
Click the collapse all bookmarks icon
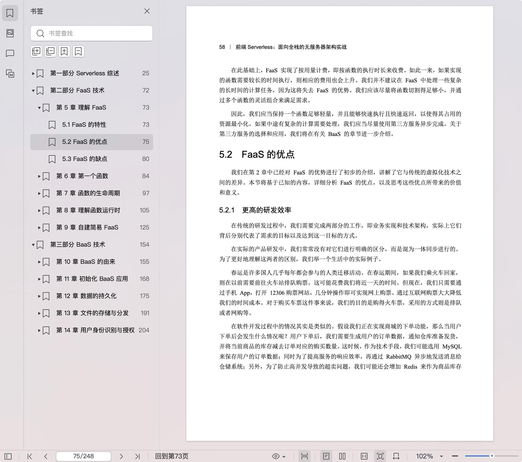coord(50,51)
